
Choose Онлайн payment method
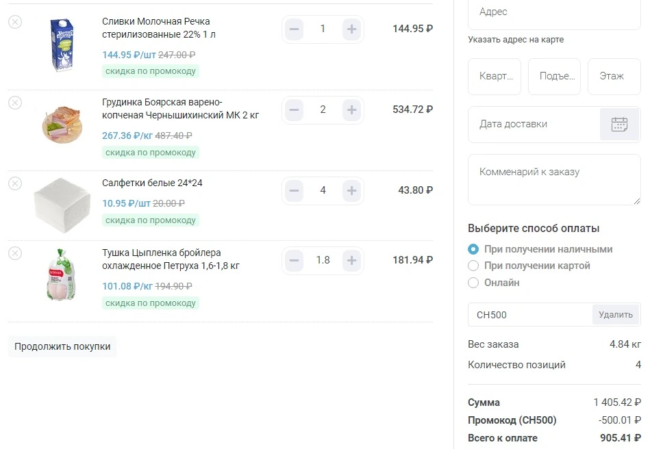pos(473,283)
